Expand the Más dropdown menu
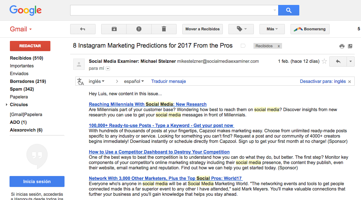The width and height of the screenshot is (361, 200). [x=272, y=29]
